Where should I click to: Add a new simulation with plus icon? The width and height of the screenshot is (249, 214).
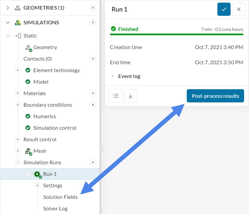(93, 23)
